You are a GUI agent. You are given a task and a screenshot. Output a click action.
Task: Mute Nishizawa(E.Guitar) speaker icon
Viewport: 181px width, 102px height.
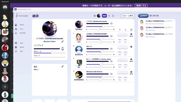tap(111, 74)
